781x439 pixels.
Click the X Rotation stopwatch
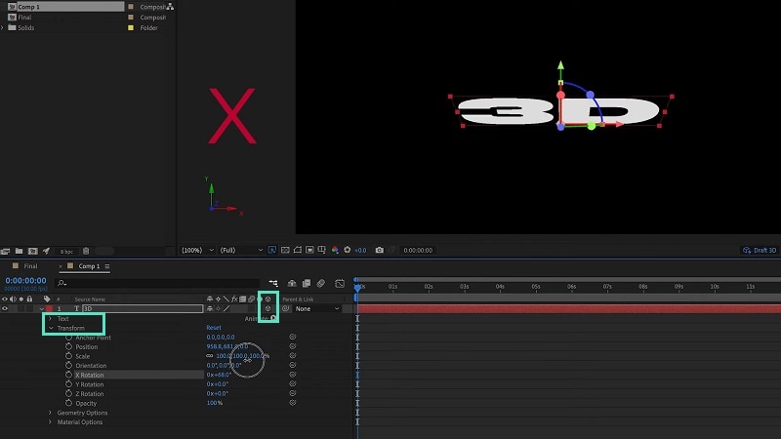tap(68, 375)
